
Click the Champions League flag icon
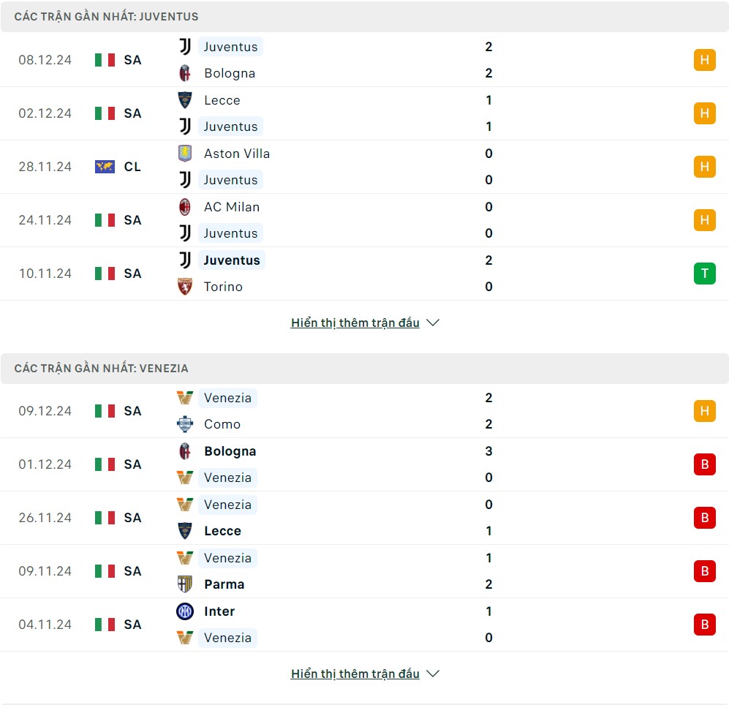105,167
